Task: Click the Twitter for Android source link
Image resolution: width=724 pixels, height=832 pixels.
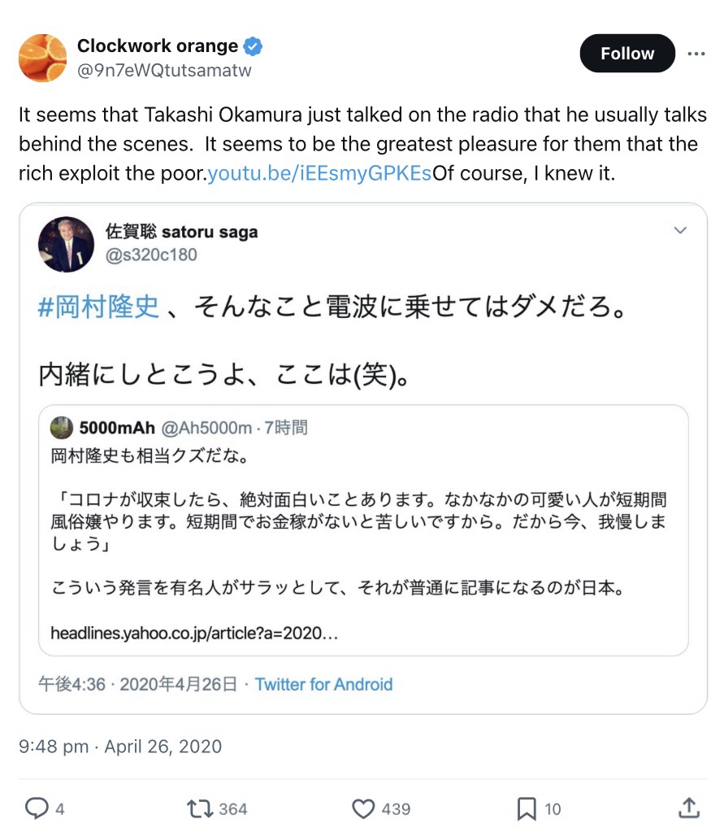Action: pos(323,684)
